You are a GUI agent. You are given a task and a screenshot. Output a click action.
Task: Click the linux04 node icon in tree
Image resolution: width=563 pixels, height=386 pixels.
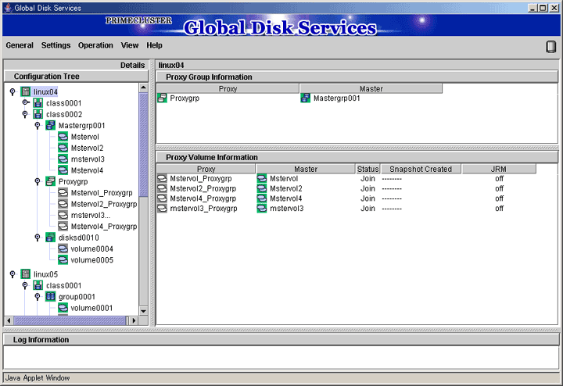point(26,92)
